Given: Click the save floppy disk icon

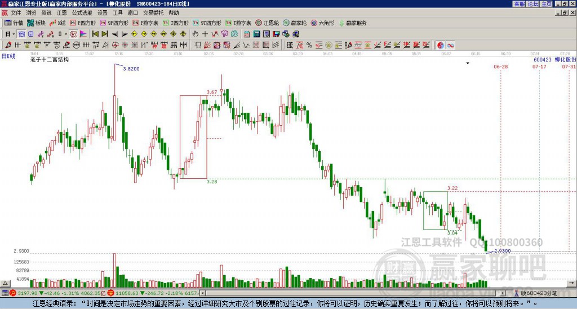Looking at the screenshot, I should coord(276,34).
